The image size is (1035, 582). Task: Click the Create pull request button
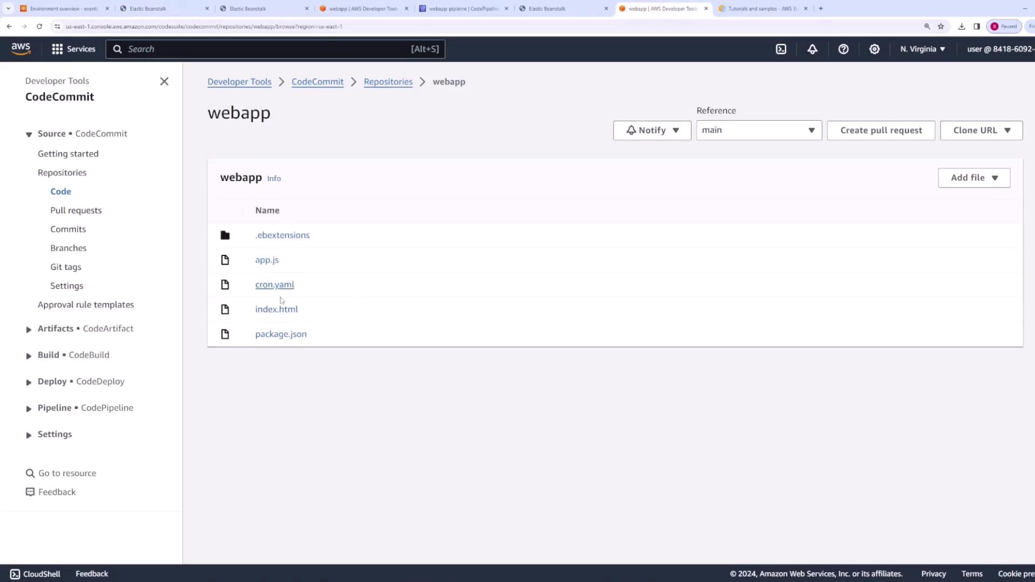[x=881, y=130]
